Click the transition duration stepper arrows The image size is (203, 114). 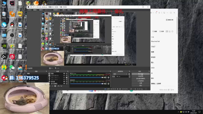pyautogui.click(x=129, y=77)
